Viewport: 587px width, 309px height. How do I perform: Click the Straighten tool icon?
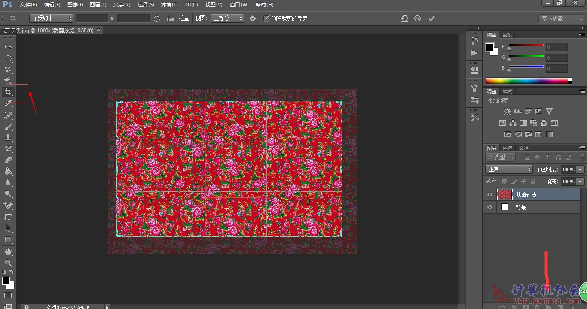coord(171,18)
